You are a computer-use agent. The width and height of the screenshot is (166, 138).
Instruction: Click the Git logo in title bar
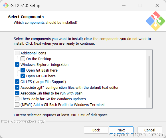(6, 5)
